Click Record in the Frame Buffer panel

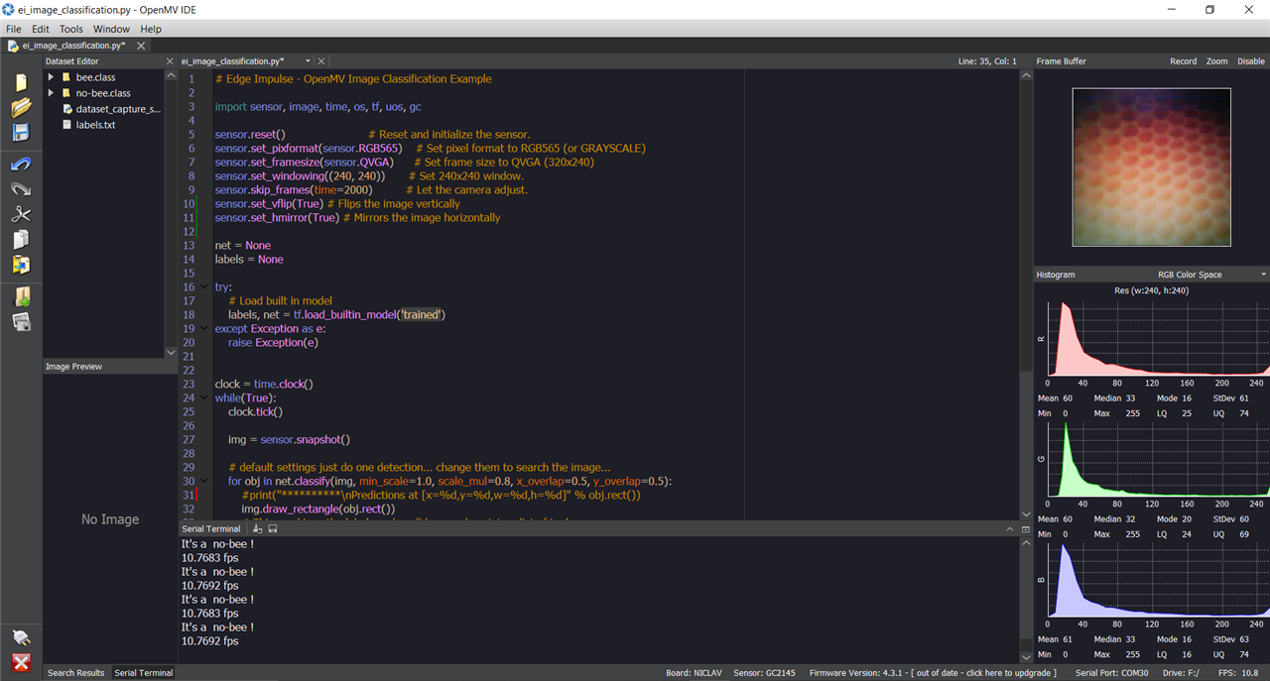click(x=1184, y=61)
